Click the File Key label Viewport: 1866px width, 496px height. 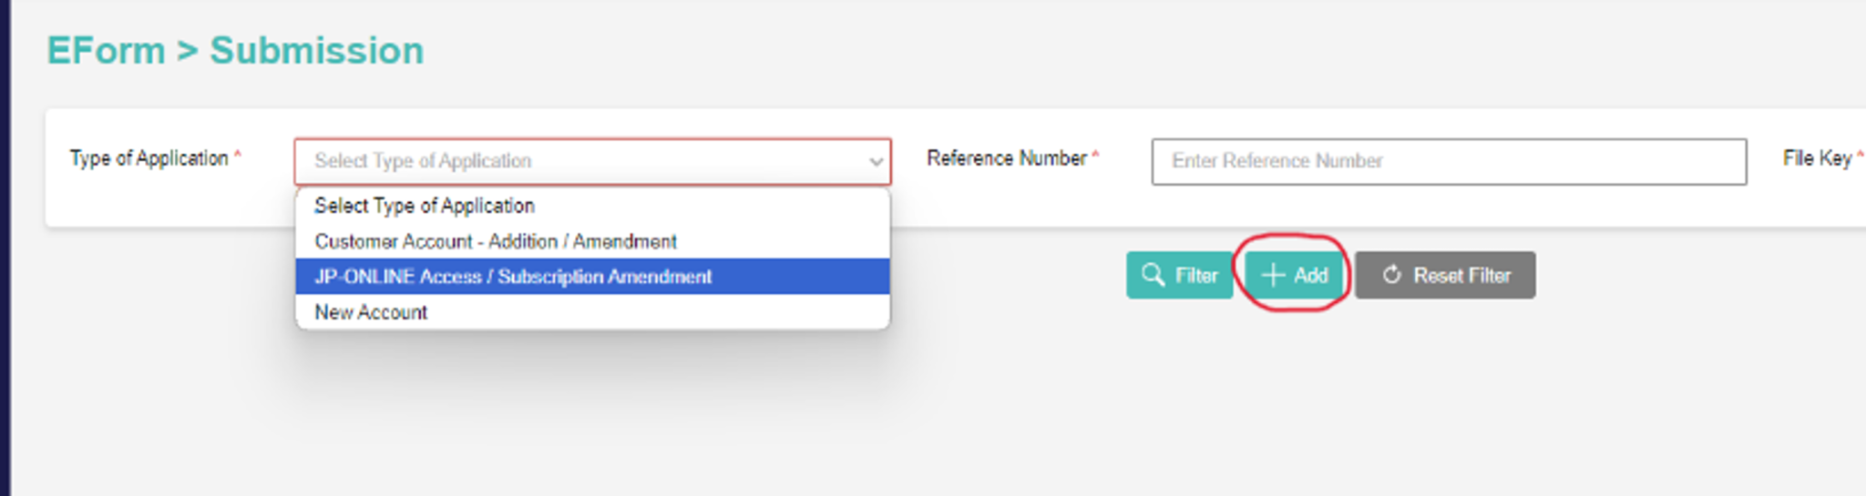tap(1817, 158)
